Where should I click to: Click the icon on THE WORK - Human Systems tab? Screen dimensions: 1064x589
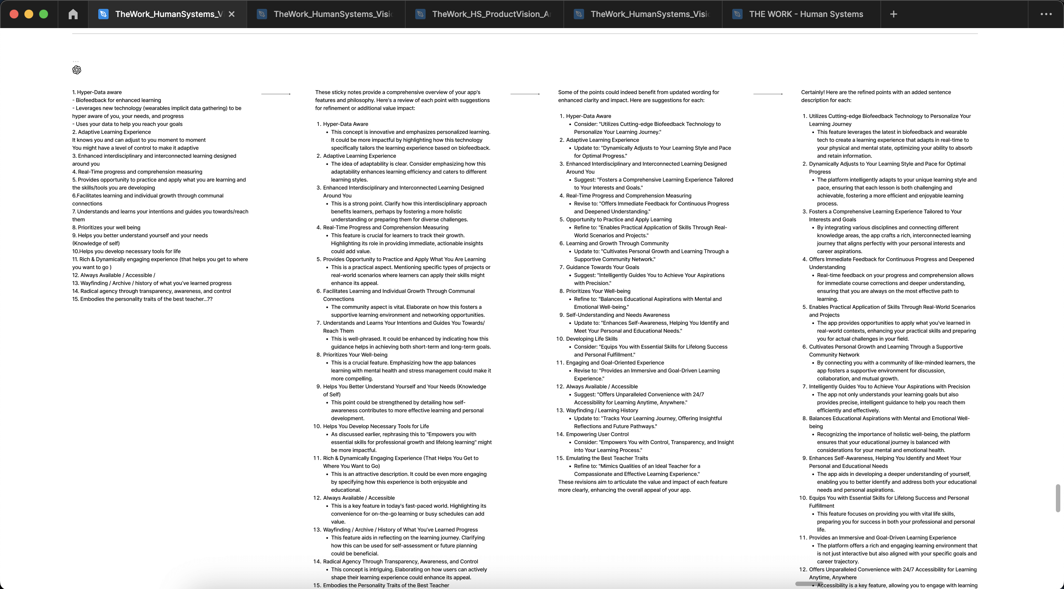click(737, 14)
